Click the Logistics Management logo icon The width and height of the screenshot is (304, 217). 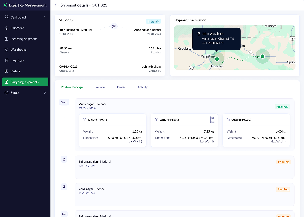coord(5,5)
